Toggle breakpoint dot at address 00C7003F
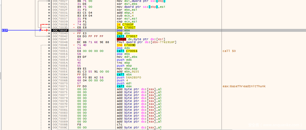Viewport: 306px width, 130px height. tap(49, 30)
